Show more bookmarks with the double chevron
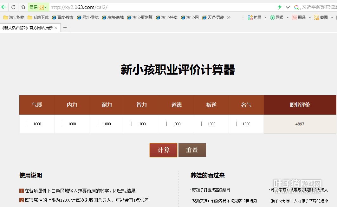 coord(229,17)
